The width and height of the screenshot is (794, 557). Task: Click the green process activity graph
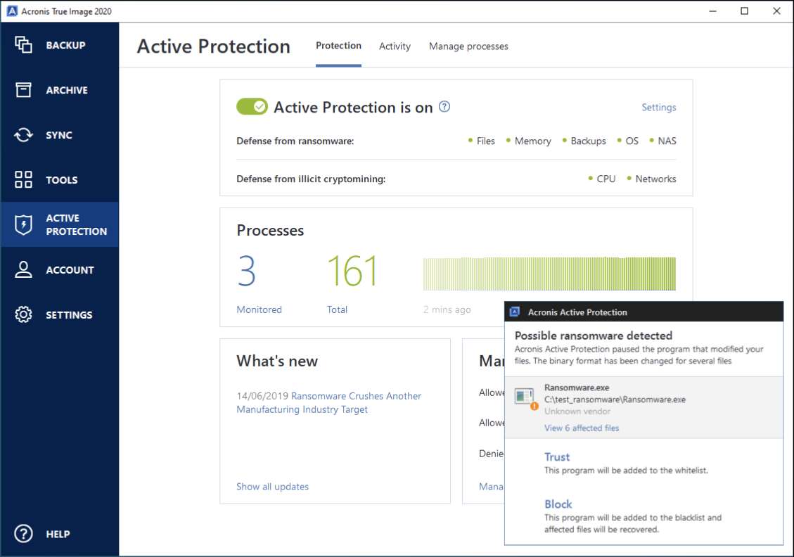[x=549, y=274]
